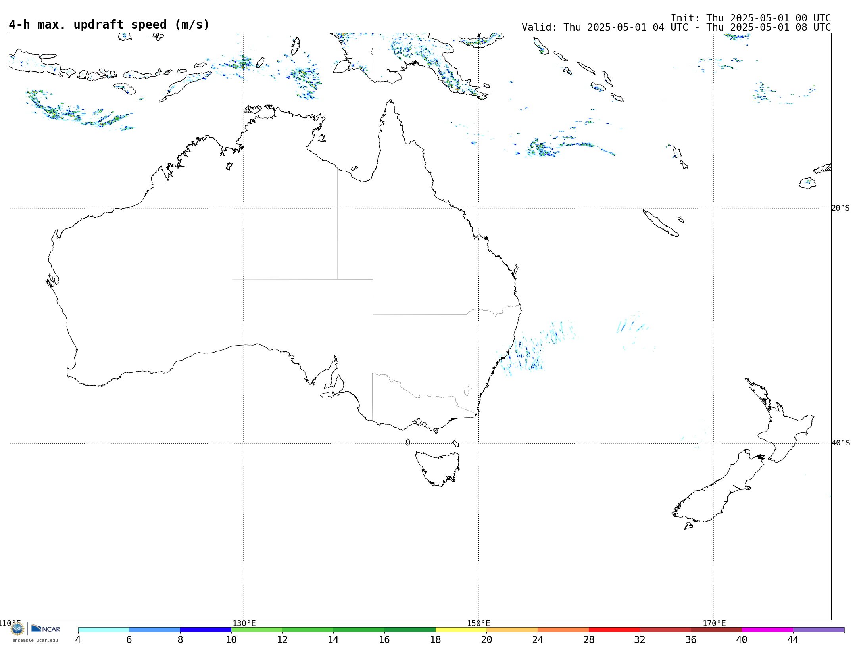Click the '4-h max. updraft speed (m/s)' title
This screenshot has height=645, width=857.
pyautogui.click(x=109, y=25)
